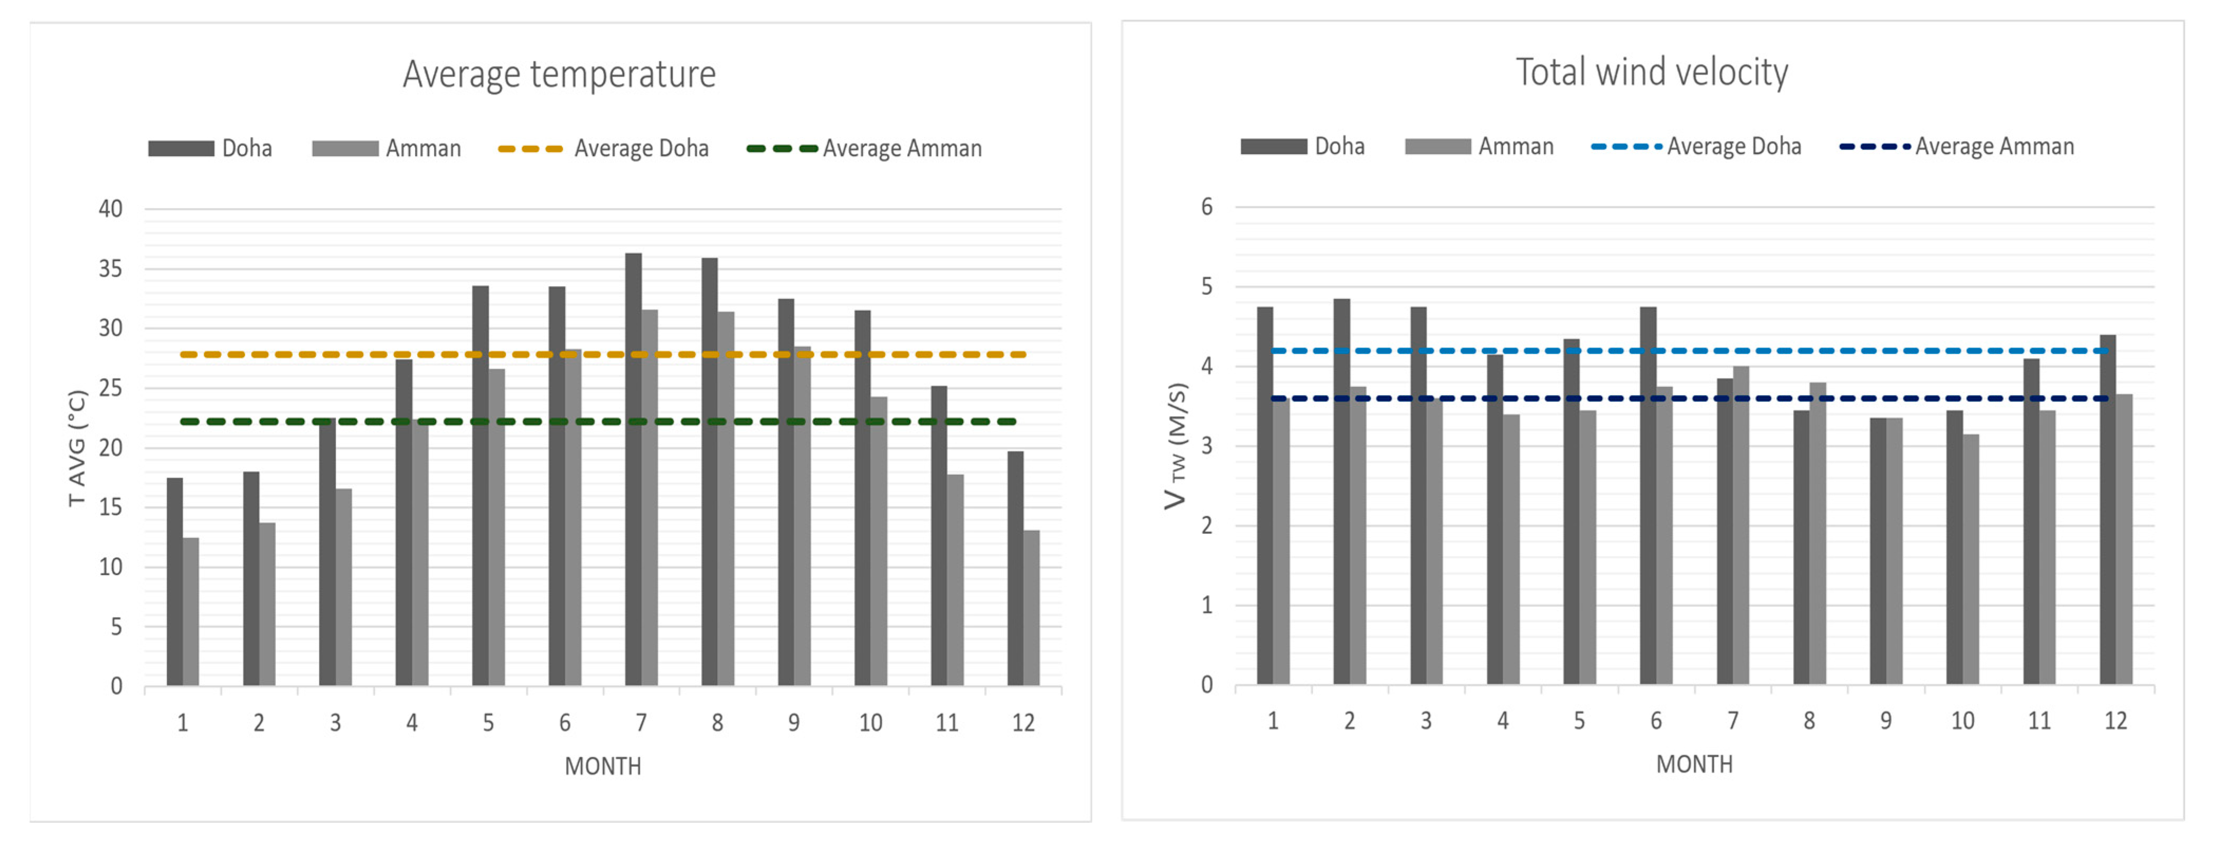Click the 40 label on temperature axis
The width and height of the screenshot is (2215, 847).
111,209
